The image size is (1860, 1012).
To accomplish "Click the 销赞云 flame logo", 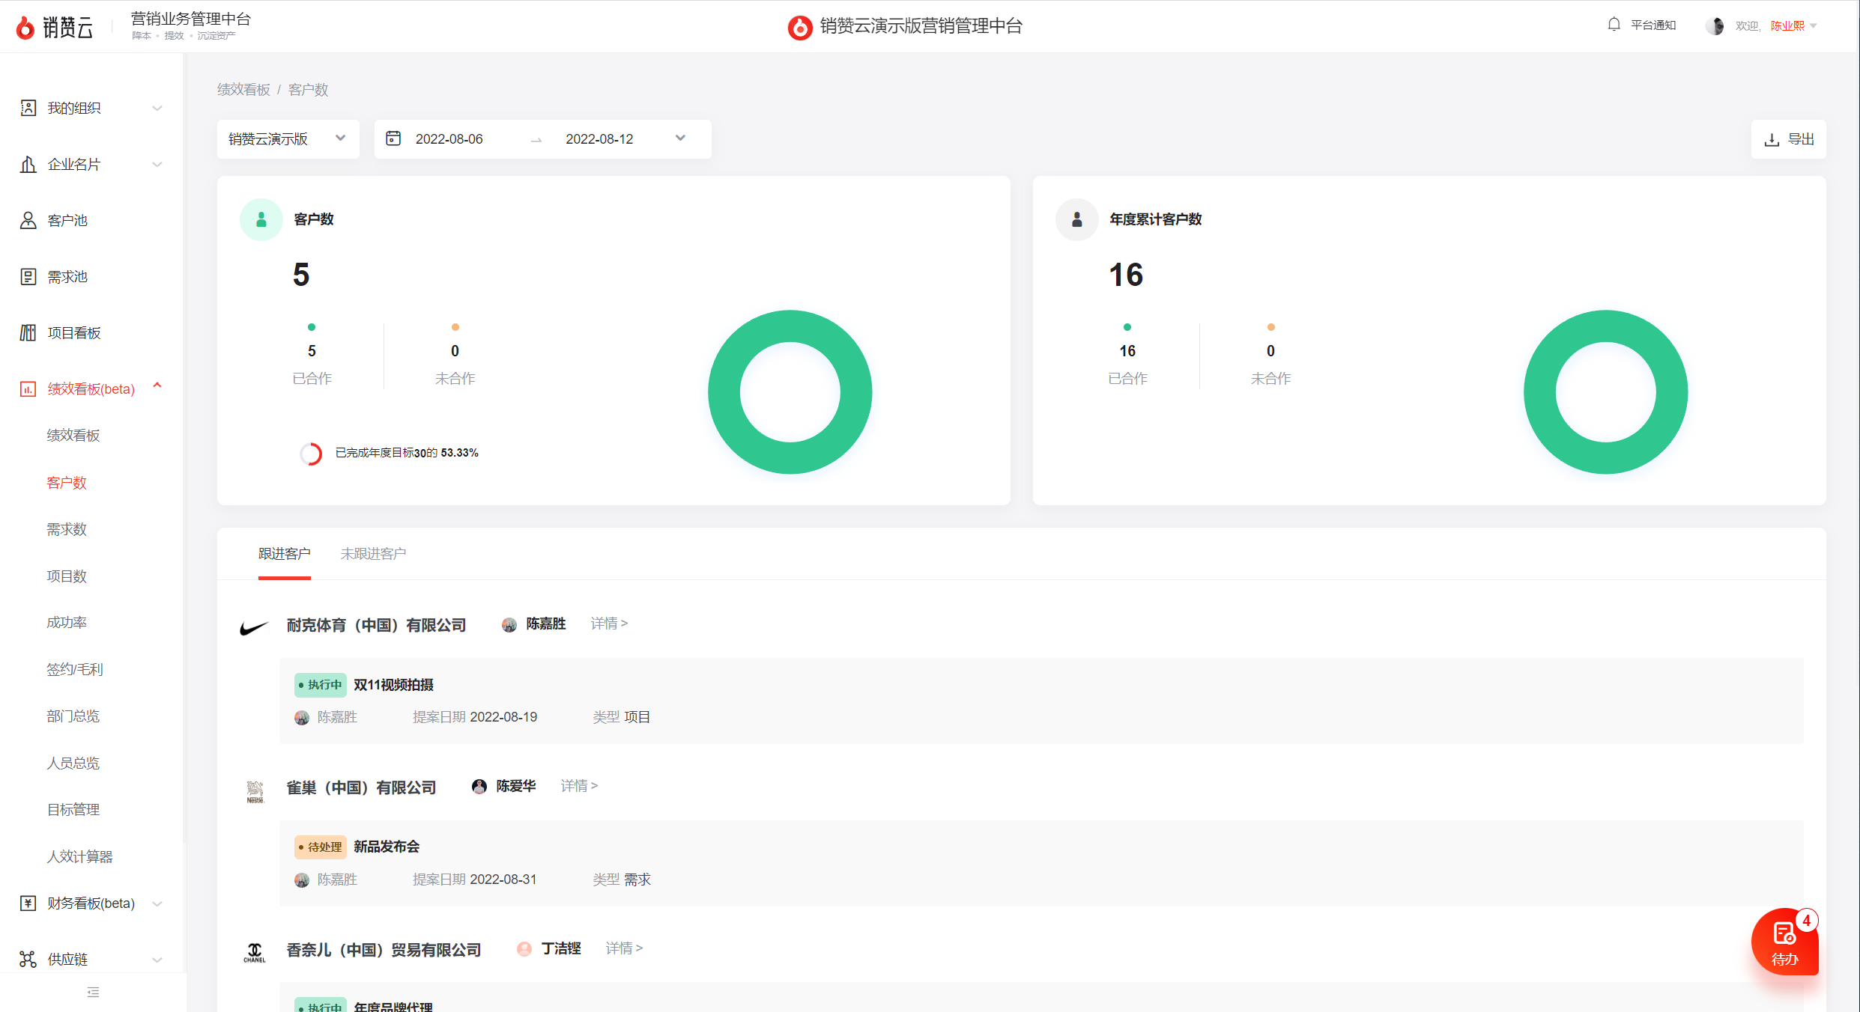I will tap(25, 28).
